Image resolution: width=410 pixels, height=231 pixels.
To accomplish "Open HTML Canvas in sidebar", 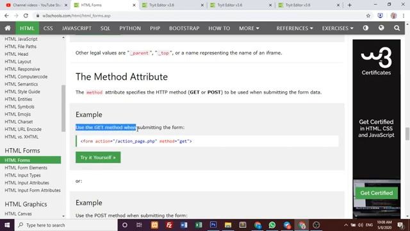I will [x=18, y=214].
